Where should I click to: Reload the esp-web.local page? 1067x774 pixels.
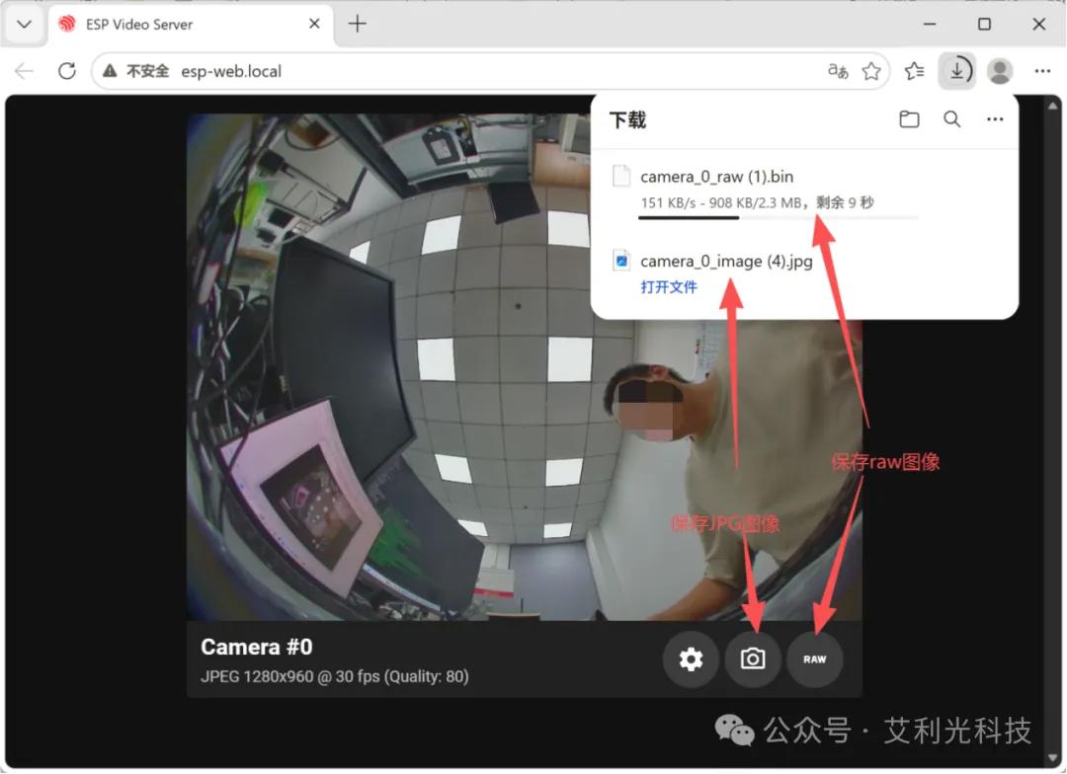pyautogui.click(x=67, y=71)
